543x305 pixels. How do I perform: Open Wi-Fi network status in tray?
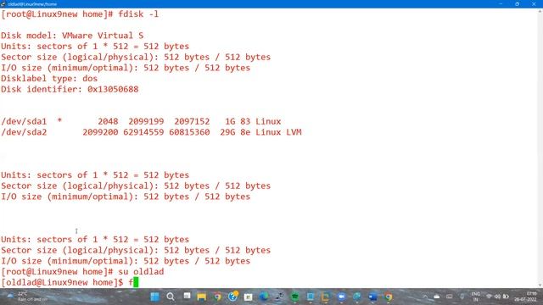(489, 297)
